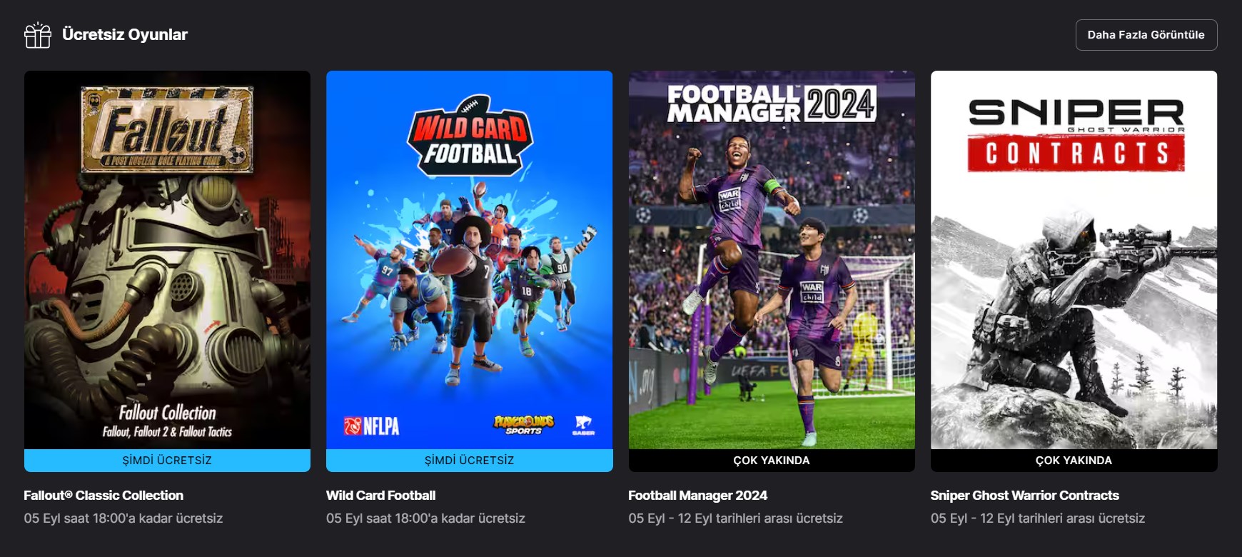Image resolution: width=1242 pixels, height=557 pixels.
Task: Open the Football Manager 2024 title link
Action: [697, 496]
